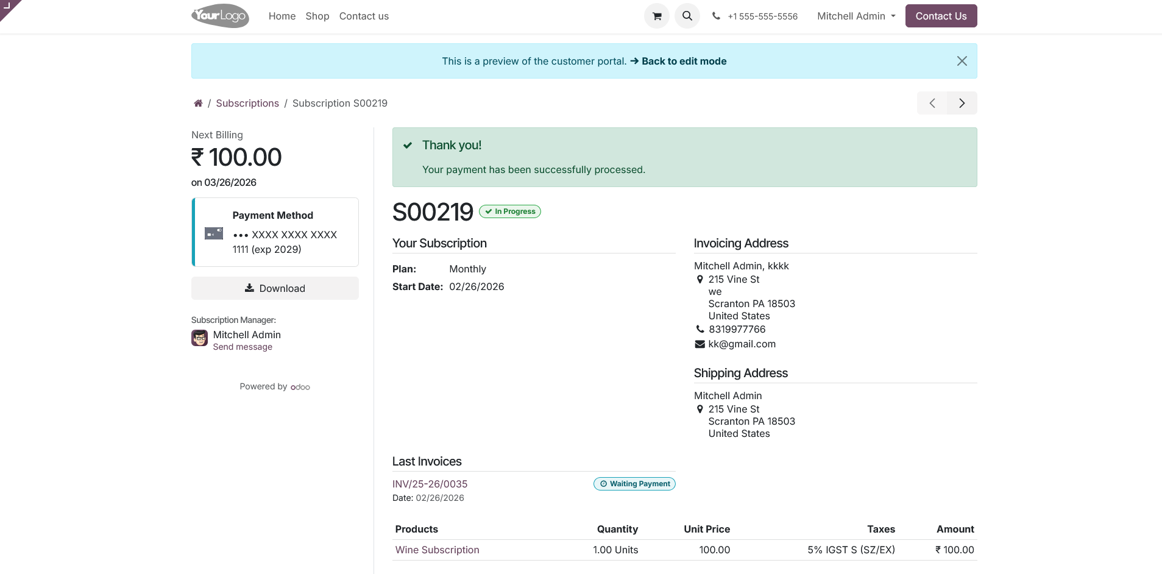Click the purple corner ribbon at top-left
The image size is (1162, 574).
[7, 7]
